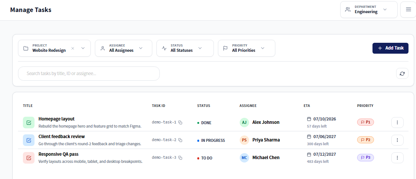Click the P3 priority badge
This screenshot has height=179, width=416.
(365, 158)
